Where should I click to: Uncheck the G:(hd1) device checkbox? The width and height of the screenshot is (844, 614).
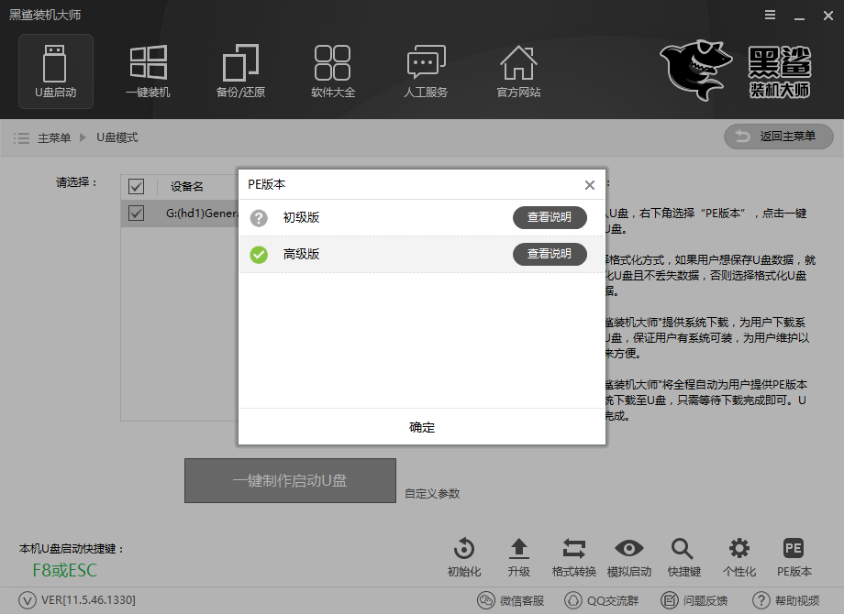click(136, 214)
